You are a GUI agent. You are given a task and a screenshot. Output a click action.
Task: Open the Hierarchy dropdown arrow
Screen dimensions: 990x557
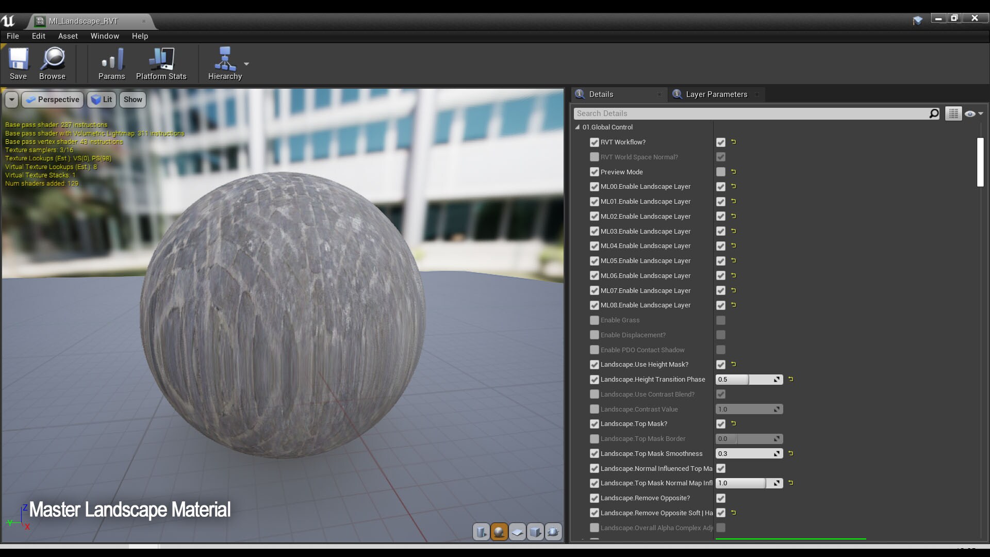pyautogui.click(x=246, y=64)
